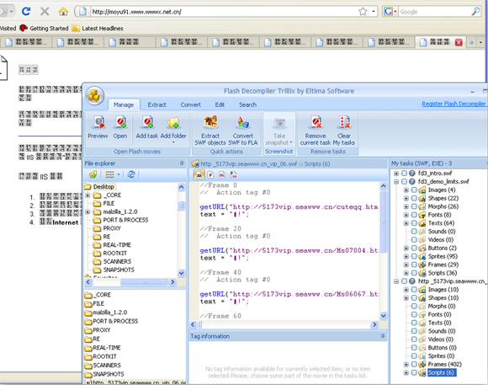Click the Preview icon in ribbon
Screen dimensions: 488x385
click(99, 123)
